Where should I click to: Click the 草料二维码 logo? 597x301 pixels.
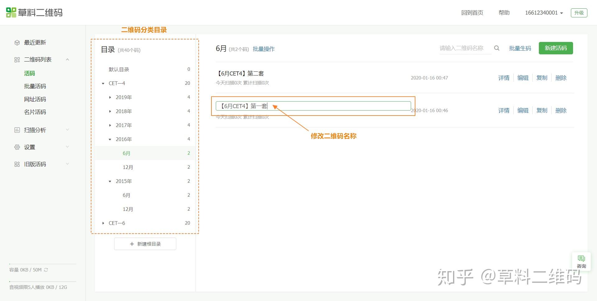(x=34, y=12)
